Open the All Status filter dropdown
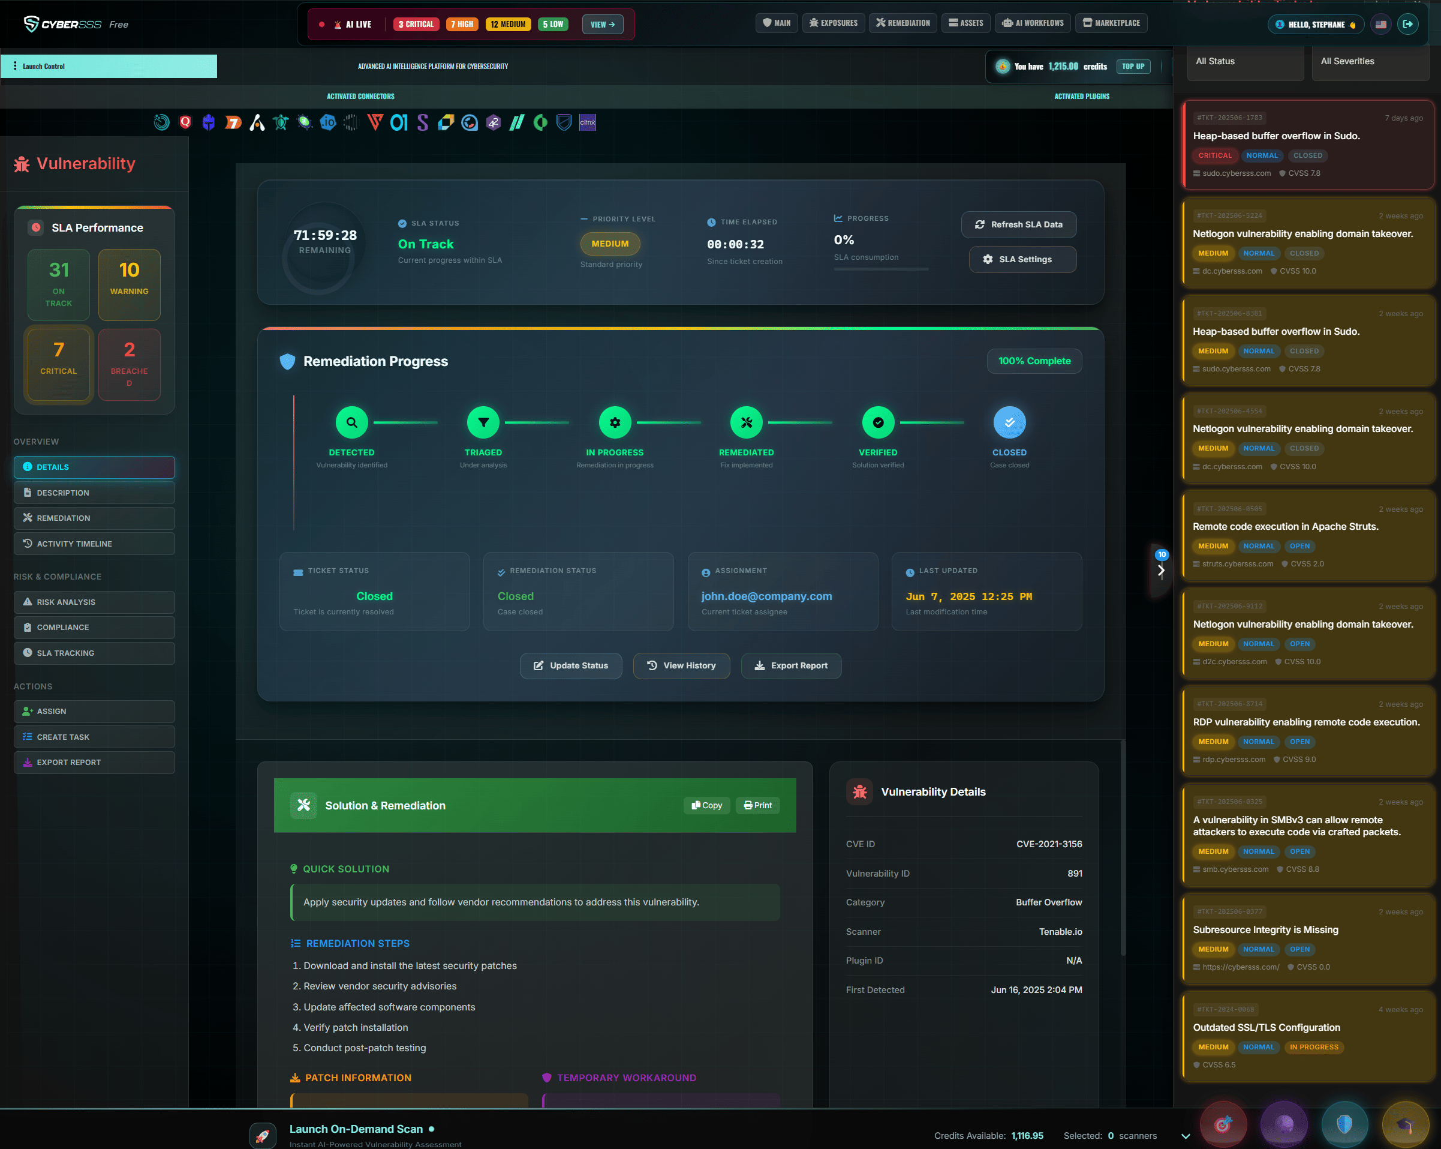The width and height of the screenshot is (1441, 1149). coord(1246,62)
